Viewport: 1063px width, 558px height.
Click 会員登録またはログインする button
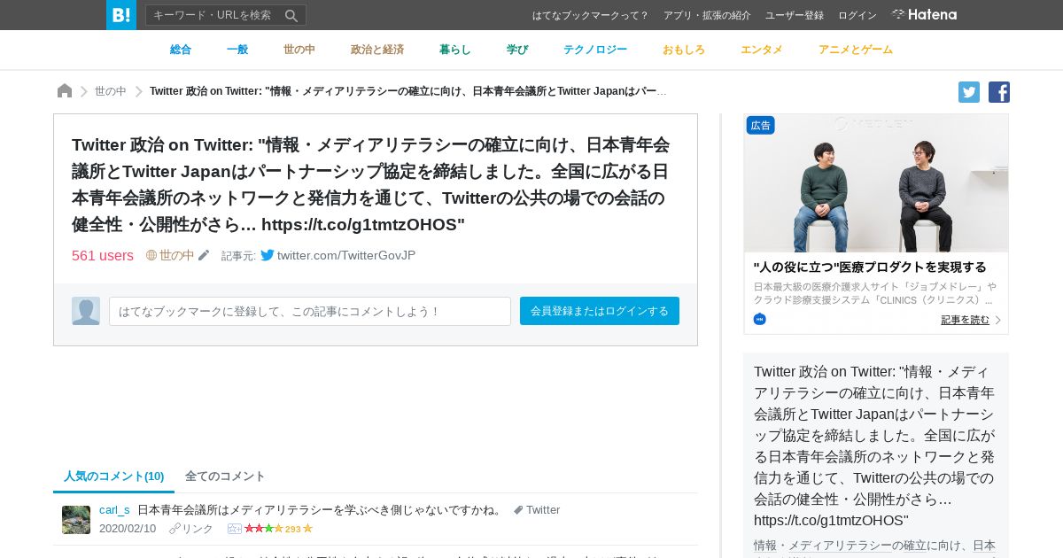pyautogui.click(x=600, y=311)
